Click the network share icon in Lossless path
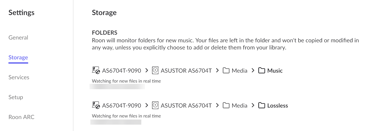 click(96, 106)
